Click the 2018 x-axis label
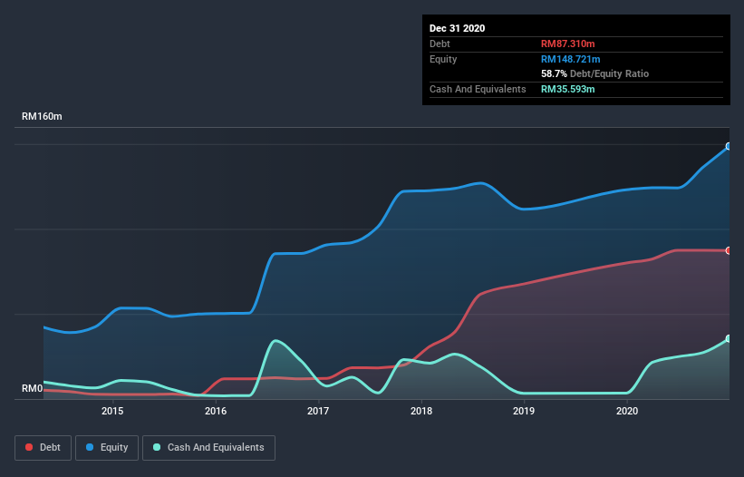This screenshot has height=477, width=744. pos(421,411)
